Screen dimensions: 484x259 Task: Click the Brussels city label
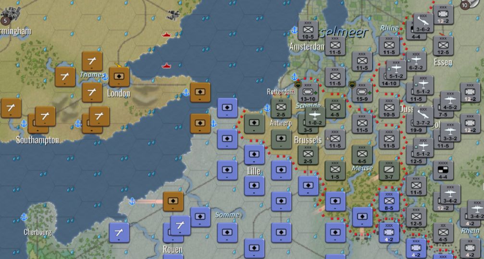tap(308, 140)
